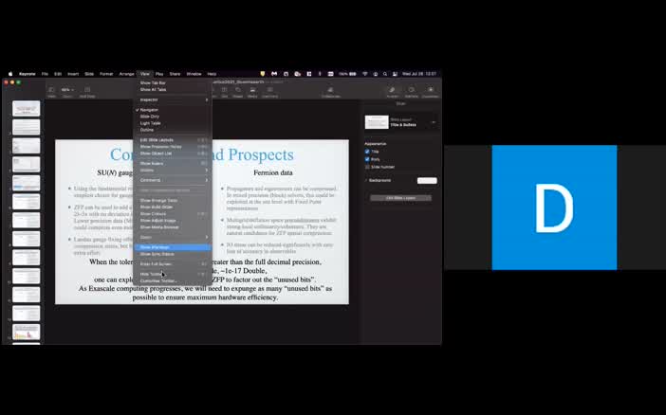Screen dimensions: 666x415
Task: Open the Format inspector icon
Action: (392, 90)
